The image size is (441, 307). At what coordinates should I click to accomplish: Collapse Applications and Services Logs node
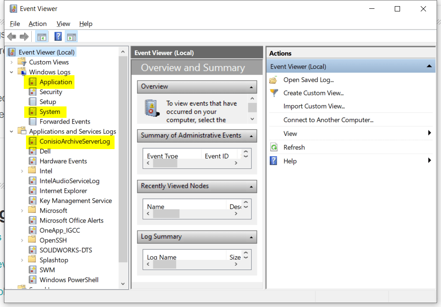tap(11, 132)
